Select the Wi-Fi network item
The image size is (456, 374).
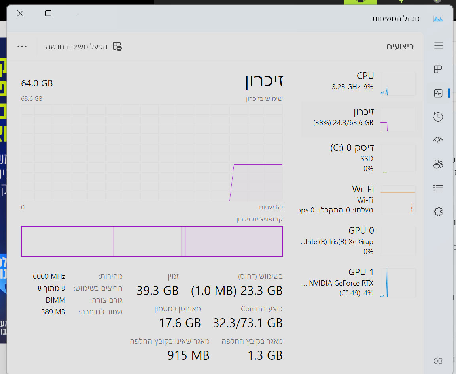[x=358, y=199]
